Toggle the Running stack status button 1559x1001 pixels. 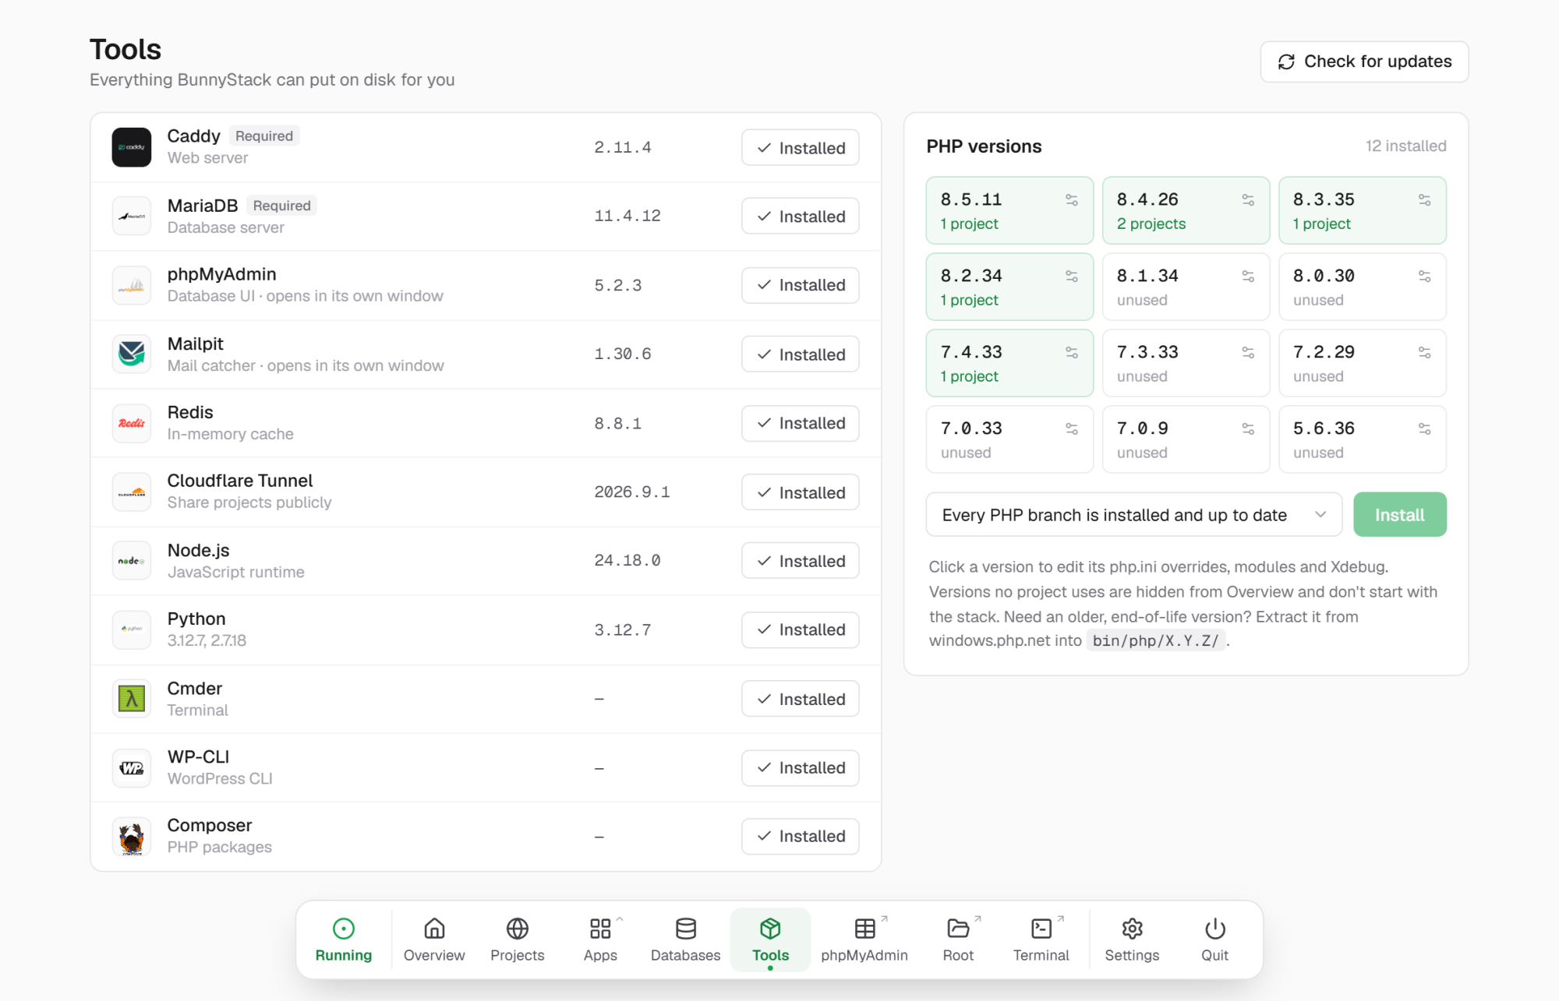(x=344, y=939)
